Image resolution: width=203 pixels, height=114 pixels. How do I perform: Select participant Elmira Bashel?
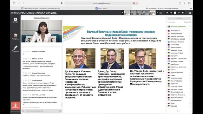175,31
